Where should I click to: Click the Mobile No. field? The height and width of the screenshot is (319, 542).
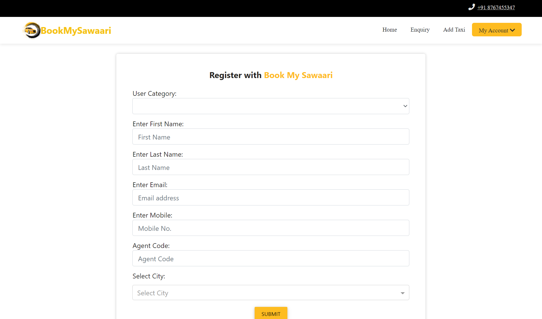271,228
